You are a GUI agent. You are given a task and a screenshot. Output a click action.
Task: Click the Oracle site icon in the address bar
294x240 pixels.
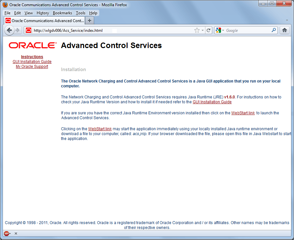pos(29,30)
